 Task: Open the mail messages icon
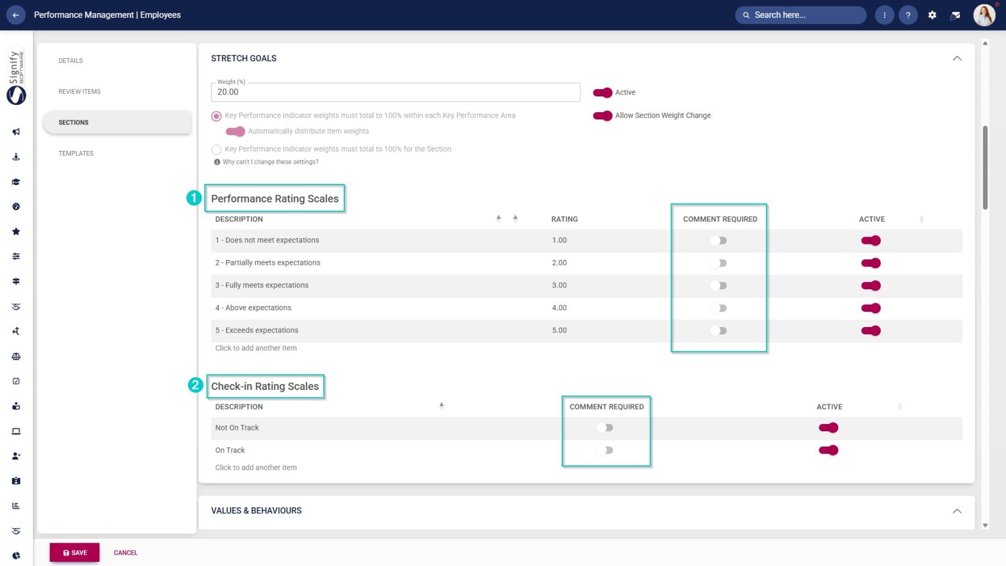tap(956, 15)
